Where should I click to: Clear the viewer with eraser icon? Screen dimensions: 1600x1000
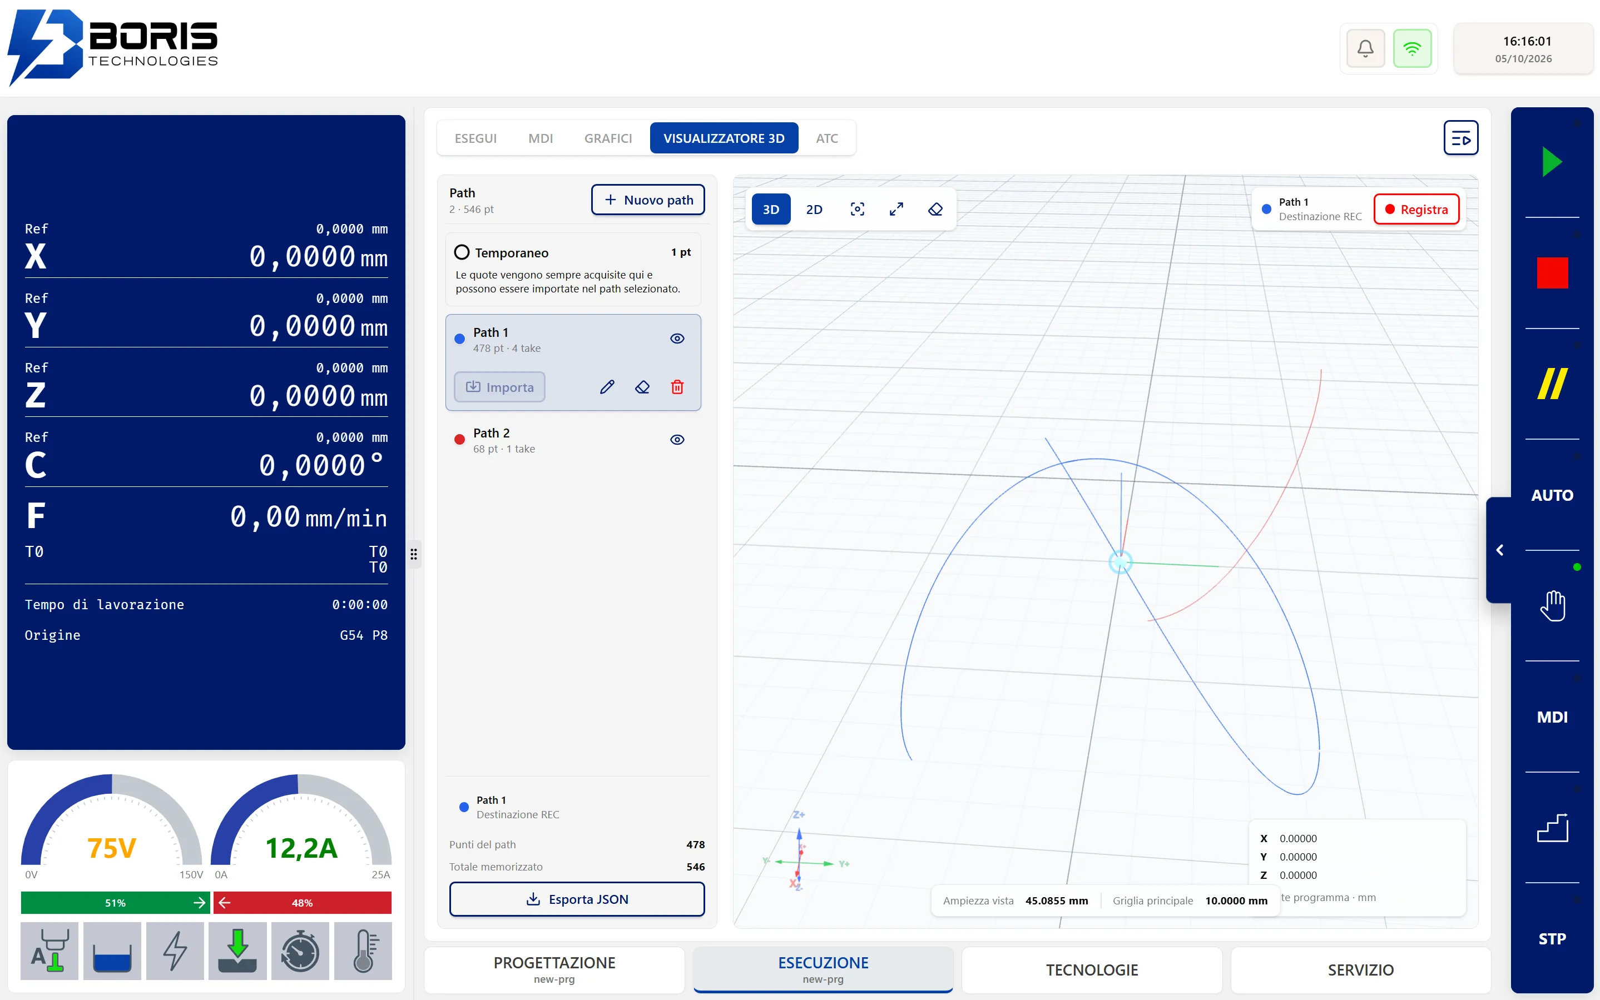coord(935,210)
